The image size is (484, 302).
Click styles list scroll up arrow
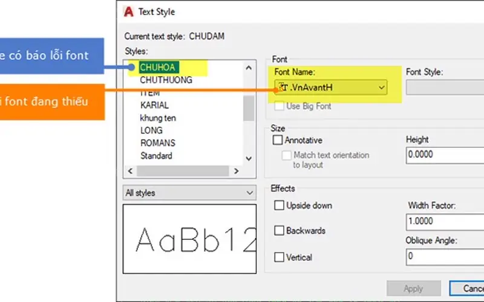[249, 68]
